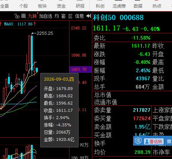Open the 信息 toolbar item
This screenshot has width=172, height=159.
point(79,16)
